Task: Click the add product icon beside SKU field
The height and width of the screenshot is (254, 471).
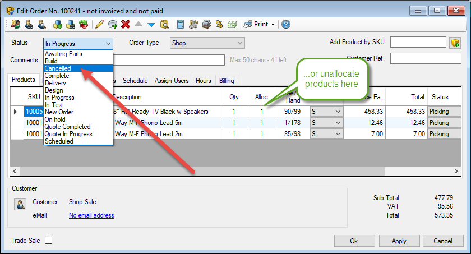Action: [x=455, y=43]
